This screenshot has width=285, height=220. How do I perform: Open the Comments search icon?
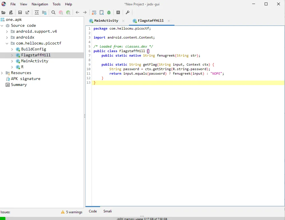click(68, 12)
